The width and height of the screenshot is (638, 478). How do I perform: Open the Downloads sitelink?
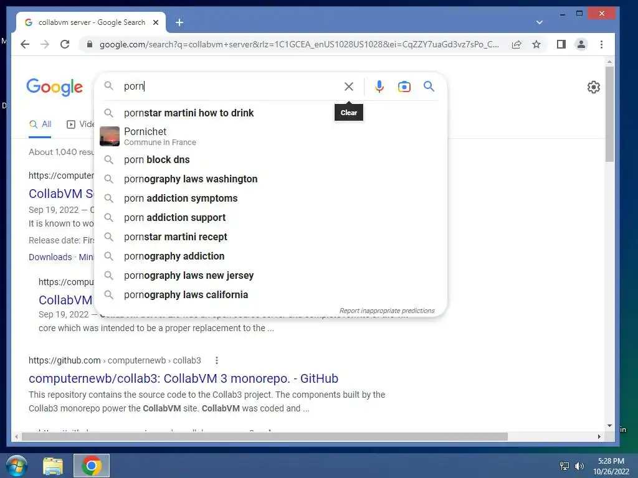point(50,257)
